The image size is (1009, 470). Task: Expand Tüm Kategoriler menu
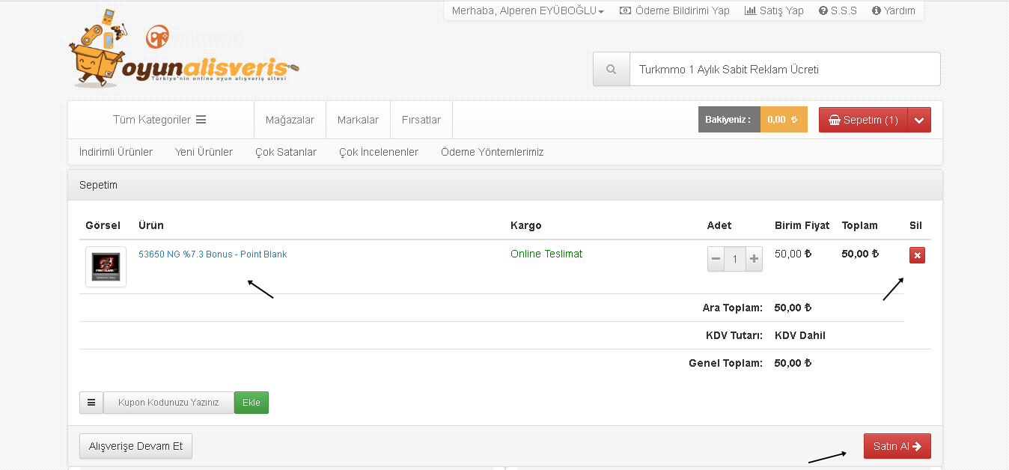point(159,120)
